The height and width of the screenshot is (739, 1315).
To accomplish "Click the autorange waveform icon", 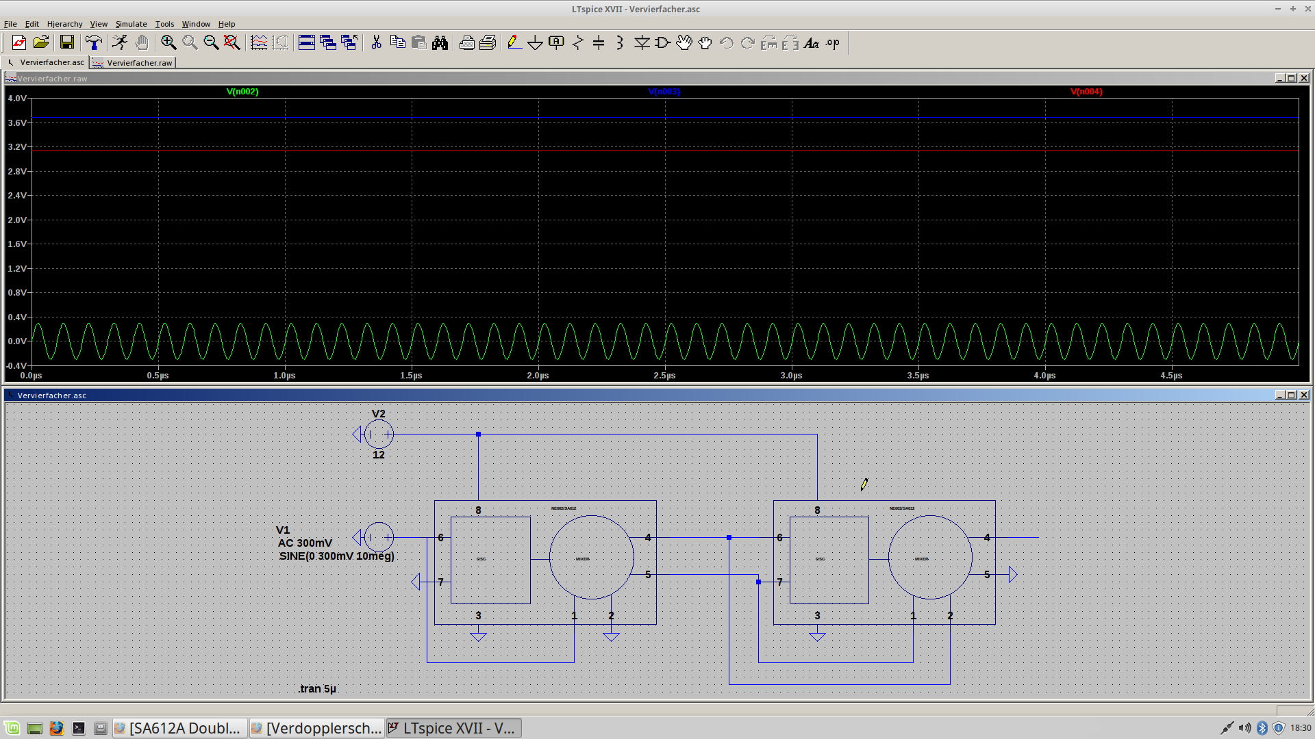I will pos(259,42).
